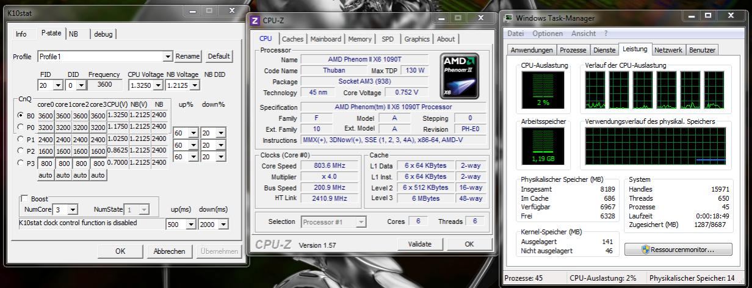The image size is (752, 288).
Task: Click the P3 core0 frequency field 800
Action: point(46,164)
